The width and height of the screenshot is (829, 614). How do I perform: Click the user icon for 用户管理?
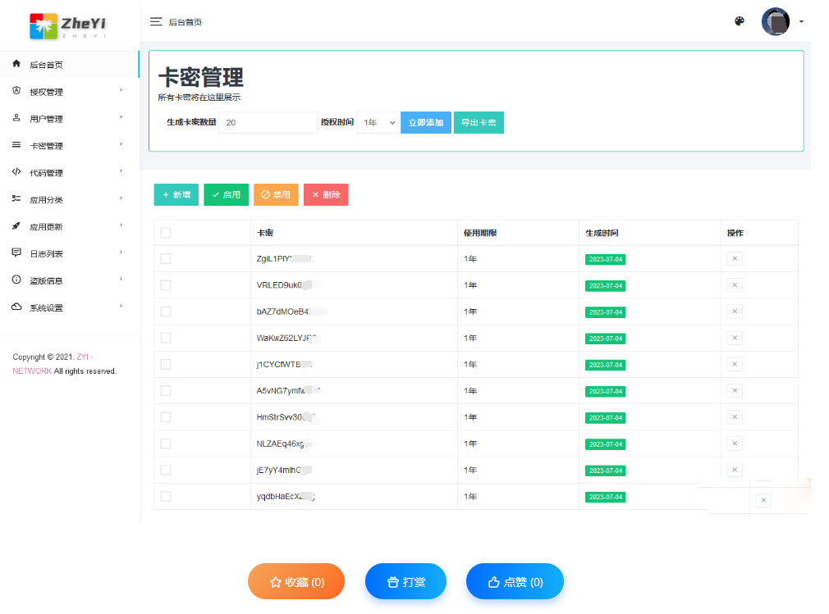click(x=16, y=118)
